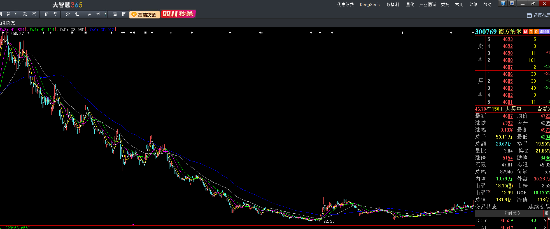Viewport: 550px width, 229px height.
Task: Open the DeepSeek menu item
Action: point(370,4)
